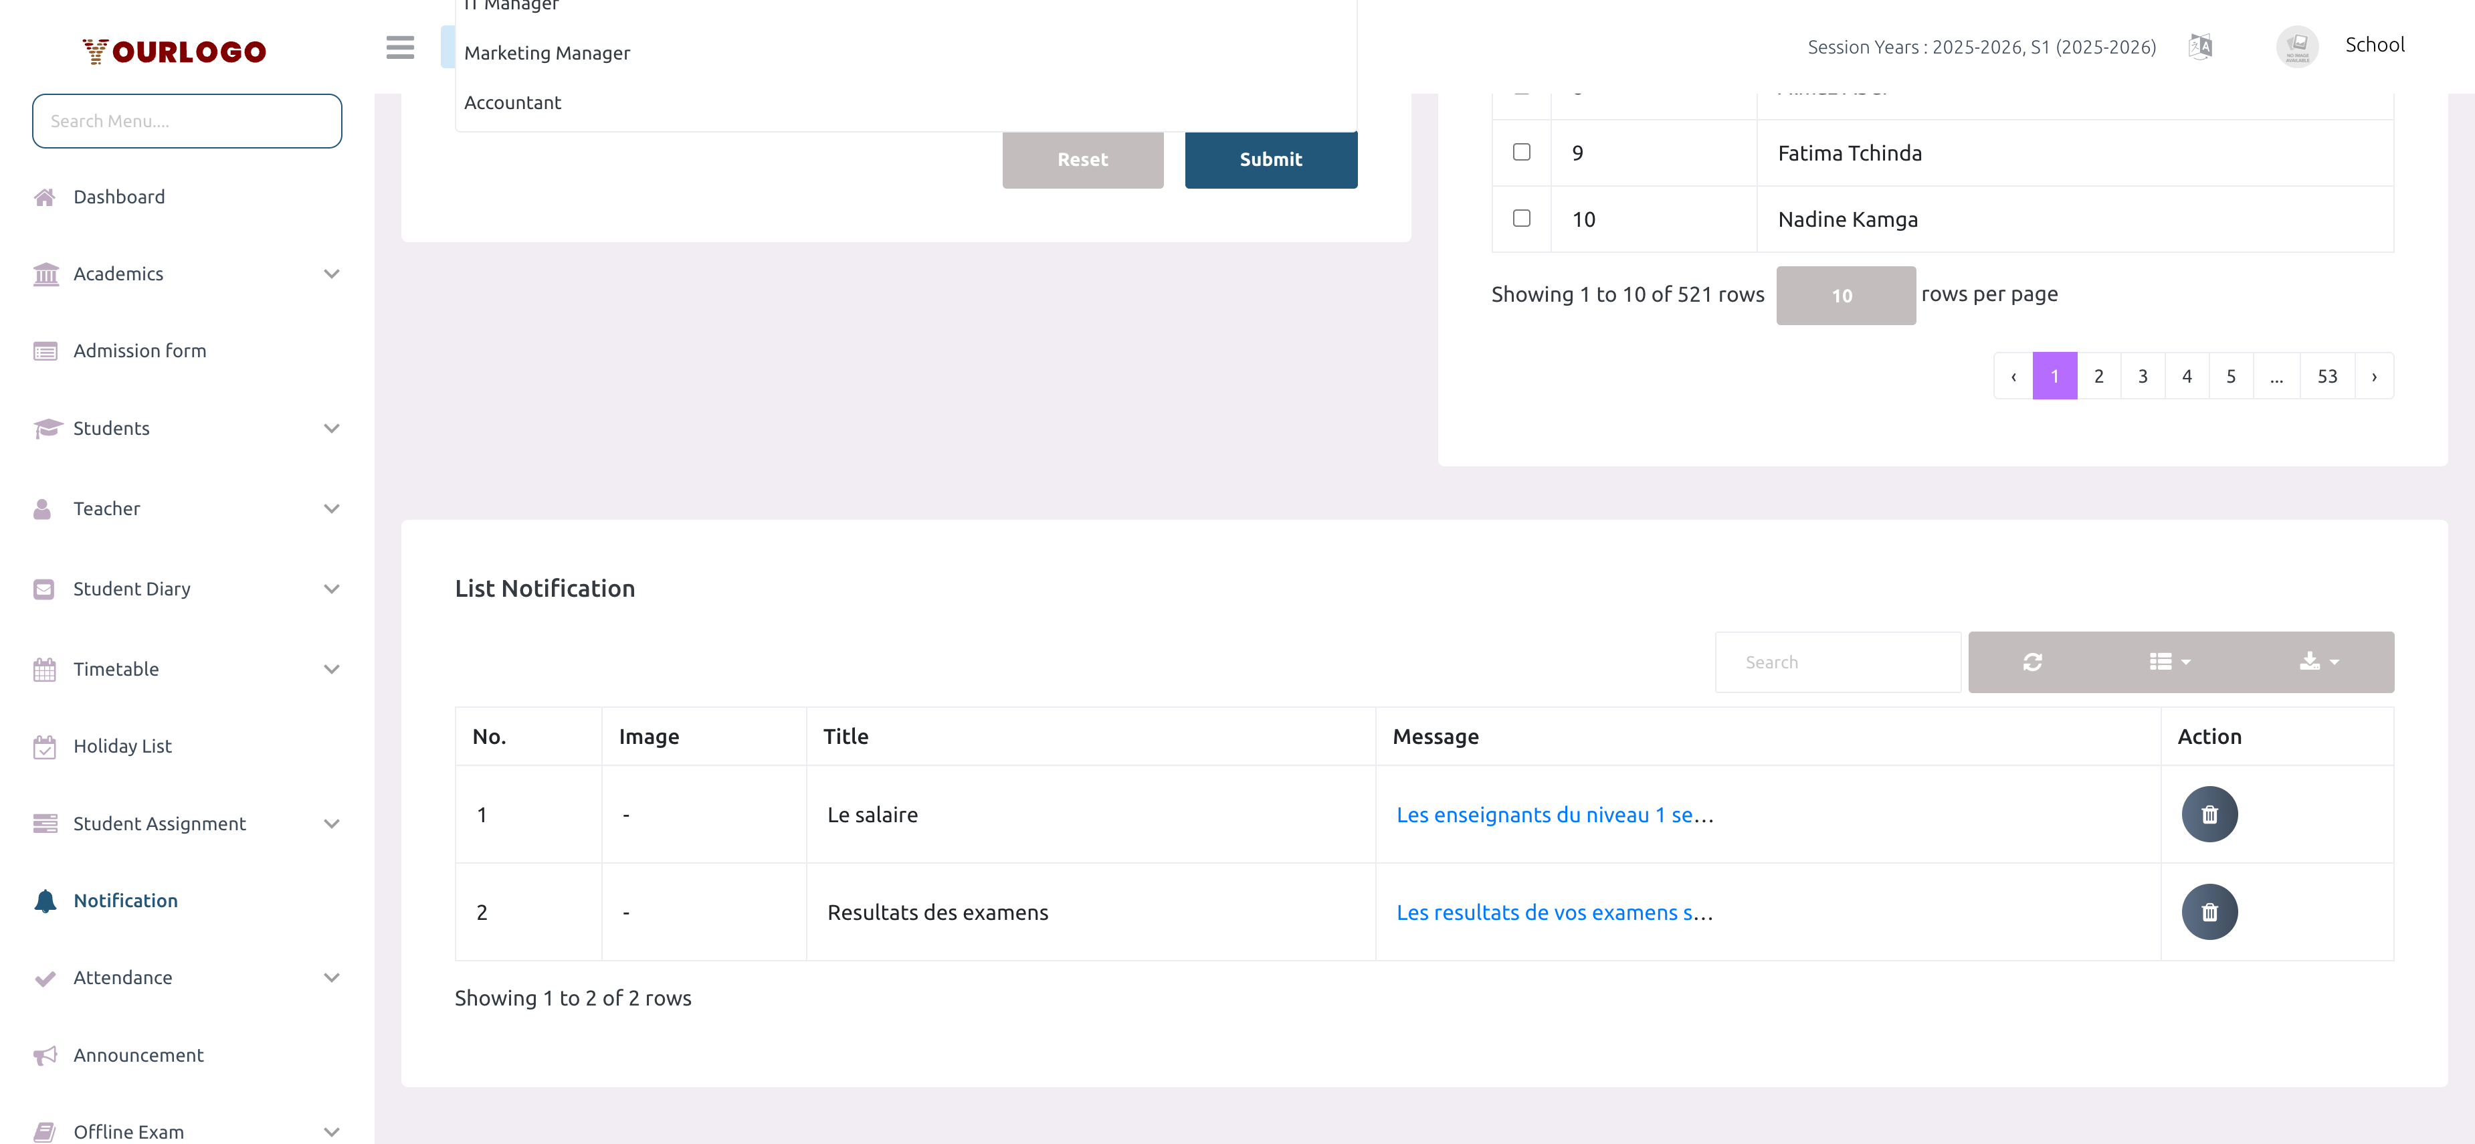This screenshot has width=2475, height=1144.
Task: Click the Notification bell icon in sidebar
Action: click(x=44, y=900)
